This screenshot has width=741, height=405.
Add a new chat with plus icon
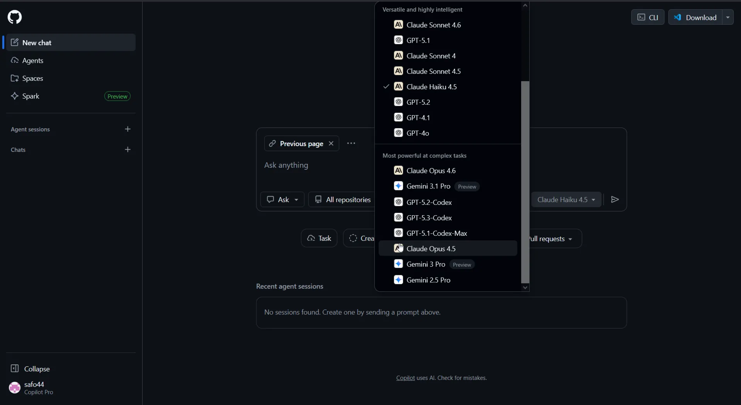click(128, 150)
